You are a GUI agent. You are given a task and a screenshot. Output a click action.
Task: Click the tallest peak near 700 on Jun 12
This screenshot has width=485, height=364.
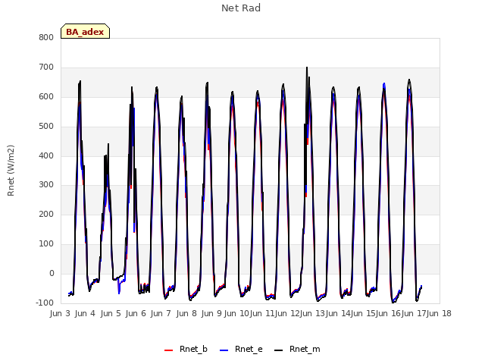click(x=307, y=67)
